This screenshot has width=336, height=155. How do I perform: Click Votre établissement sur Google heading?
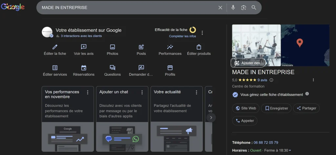coord(89,30)
